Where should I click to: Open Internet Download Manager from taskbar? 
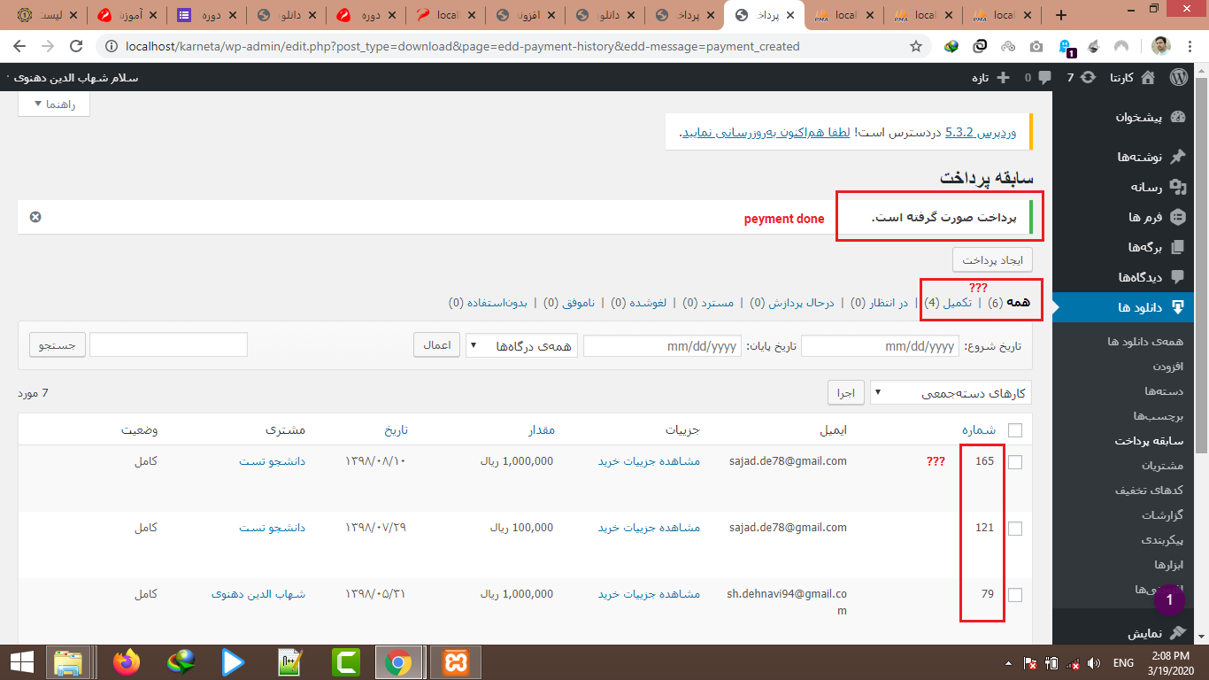pyautogui.click(x=181, y=662)
